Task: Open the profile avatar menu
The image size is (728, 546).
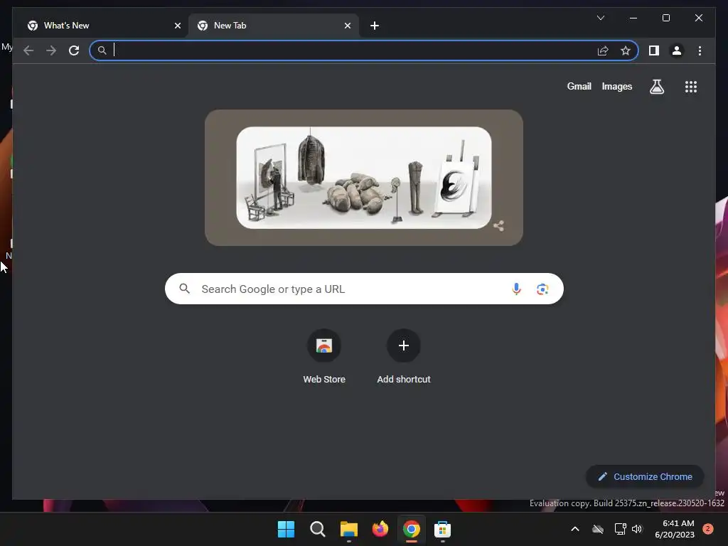Action: [x=677, y=50]
